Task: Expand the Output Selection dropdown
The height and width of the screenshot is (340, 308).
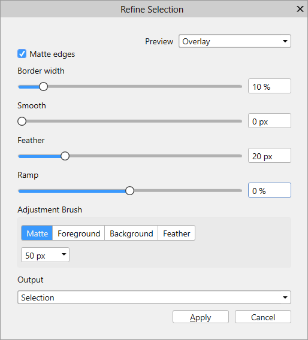Action: point(154,297)
